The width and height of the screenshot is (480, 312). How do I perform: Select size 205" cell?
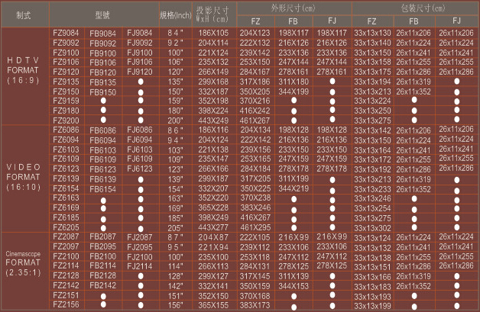(175, 228)
